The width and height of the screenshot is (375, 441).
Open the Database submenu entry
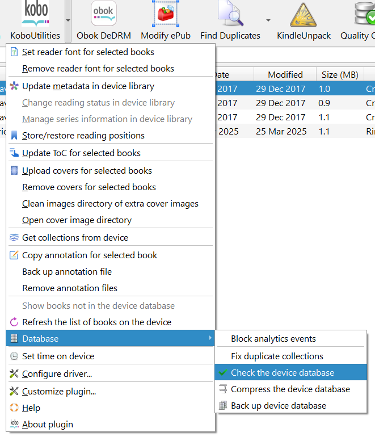[111, 338]
